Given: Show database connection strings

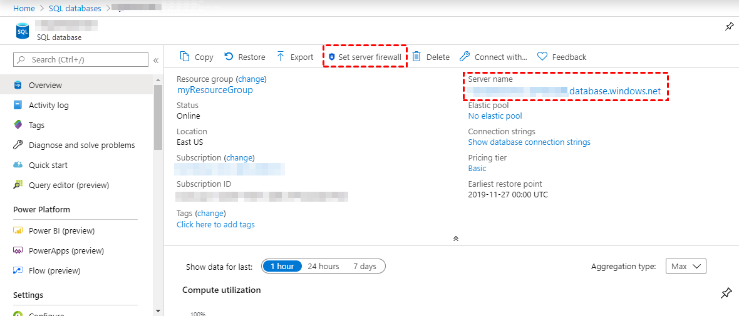Looking at the screenshot, I should tap(529, 142).
